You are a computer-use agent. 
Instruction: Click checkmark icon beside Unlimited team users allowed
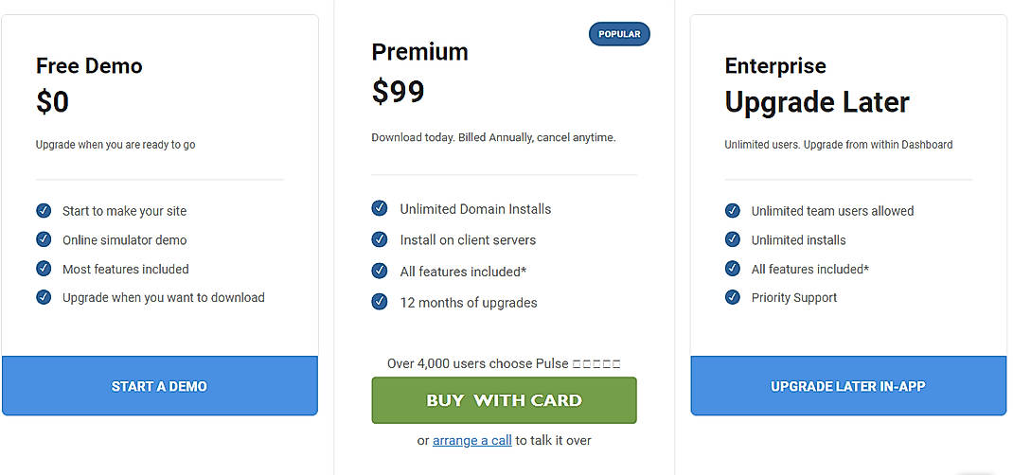(733, 211)
